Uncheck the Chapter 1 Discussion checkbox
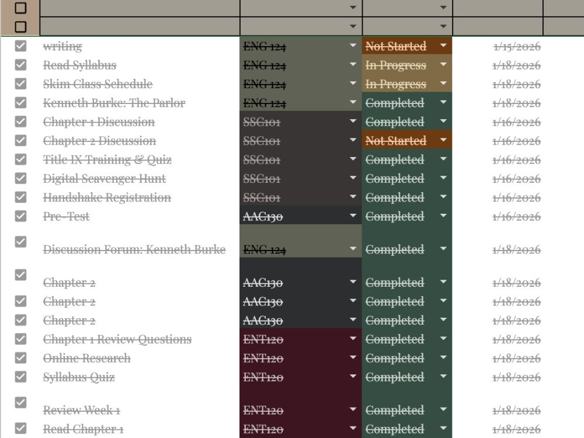Screen dimensions: 584x438 [20, 121]
